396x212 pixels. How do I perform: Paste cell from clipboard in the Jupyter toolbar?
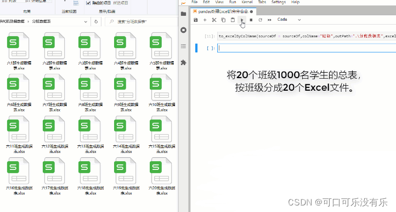coord(233,20)
